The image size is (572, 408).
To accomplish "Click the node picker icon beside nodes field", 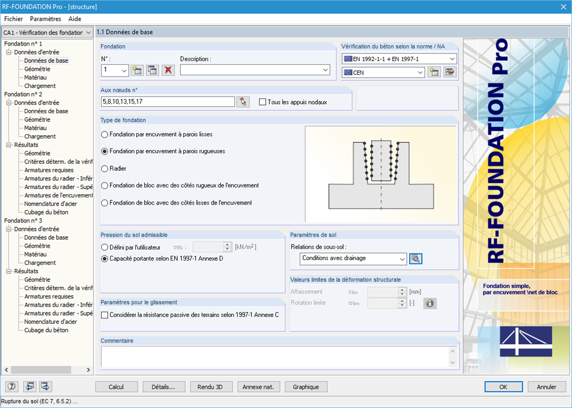I will coord(243,102).
